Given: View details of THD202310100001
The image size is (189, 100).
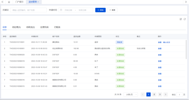Looking at the screenshot, I should (x=160, y=49).
